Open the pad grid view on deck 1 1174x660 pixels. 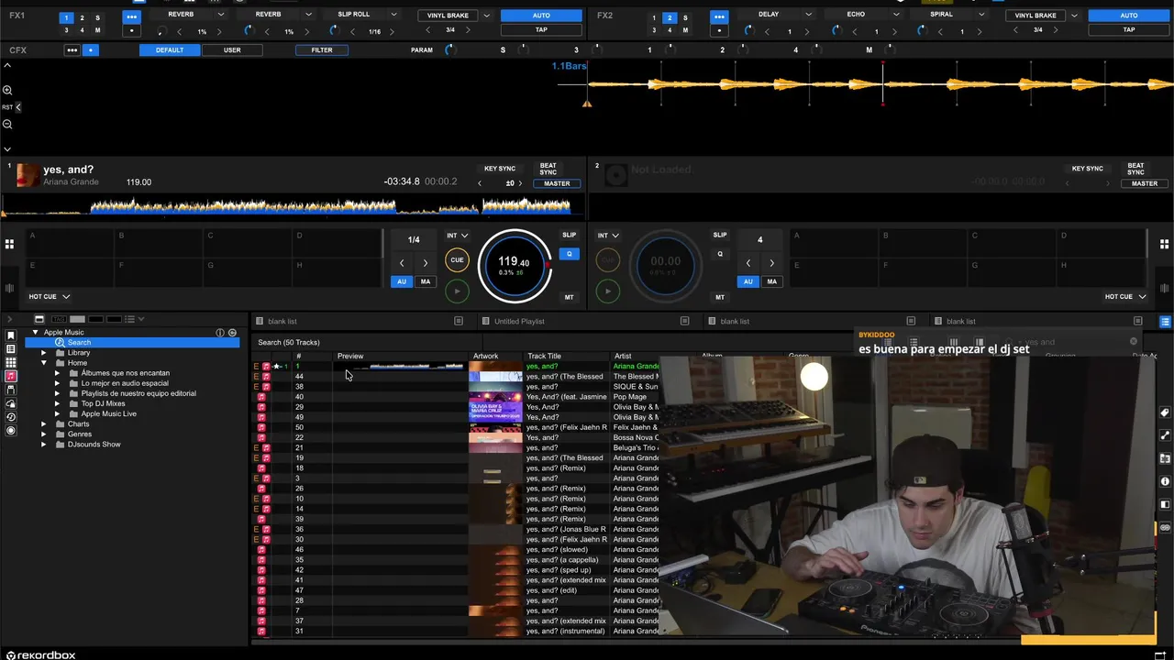[9, 244]
